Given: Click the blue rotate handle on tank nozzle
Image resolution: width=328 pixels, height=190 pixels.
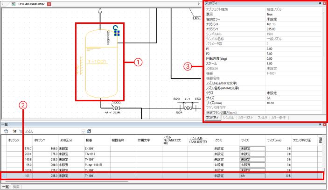Looking at the screenshot, I should (x=114, y=27).
